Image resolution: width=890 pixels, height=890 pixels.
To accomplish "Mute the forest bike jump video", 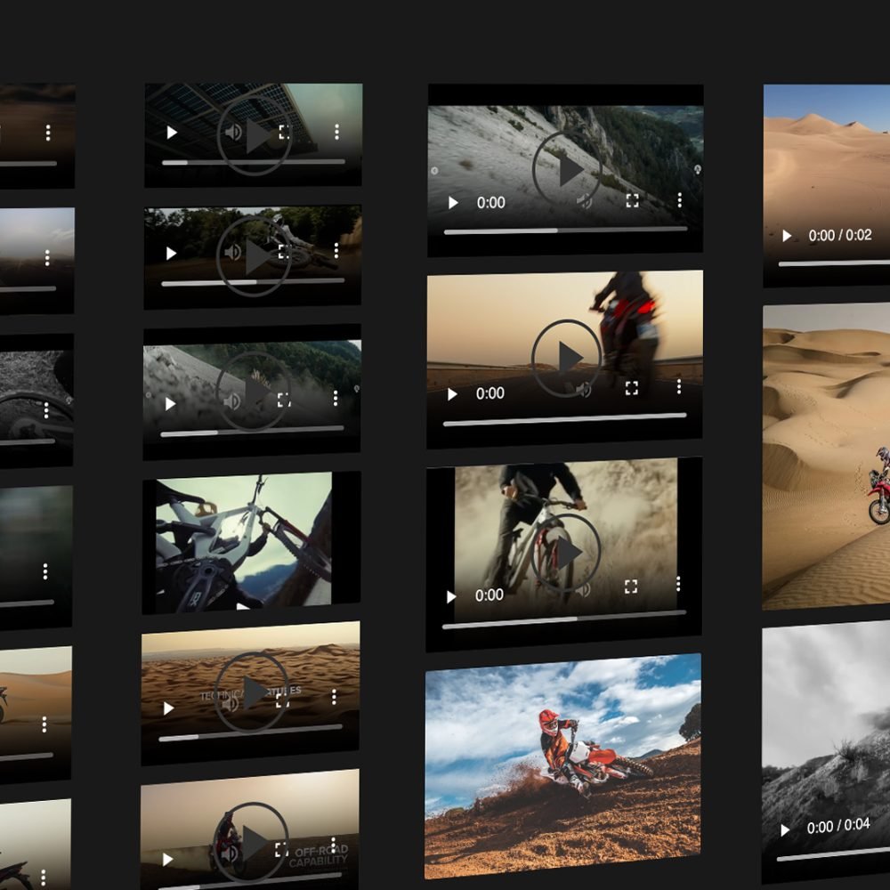I will [x=233, y=253].
